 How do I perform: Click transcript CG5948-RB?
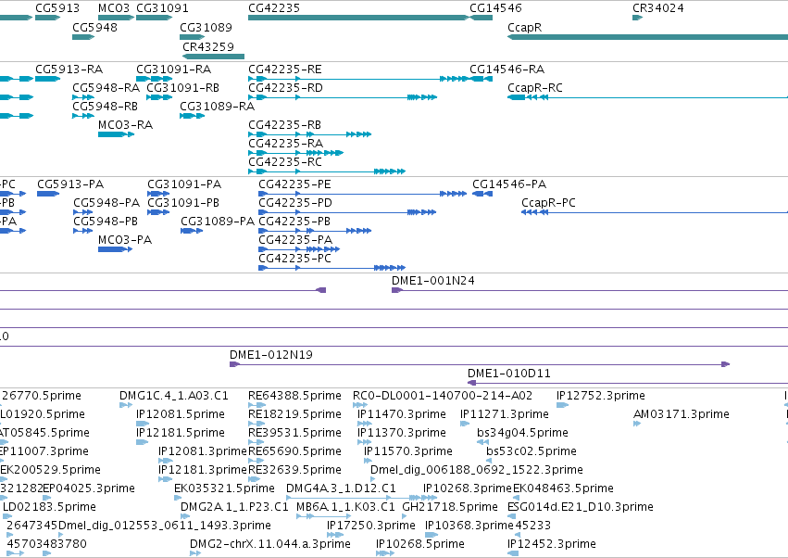pos(83,116)
